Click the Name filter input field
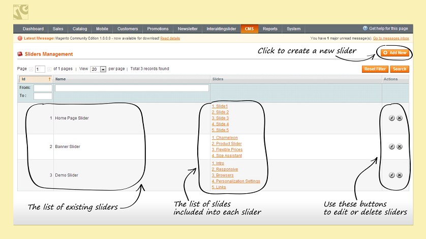The height and width of the screenshot is (239, 426). tap(132, 88)
